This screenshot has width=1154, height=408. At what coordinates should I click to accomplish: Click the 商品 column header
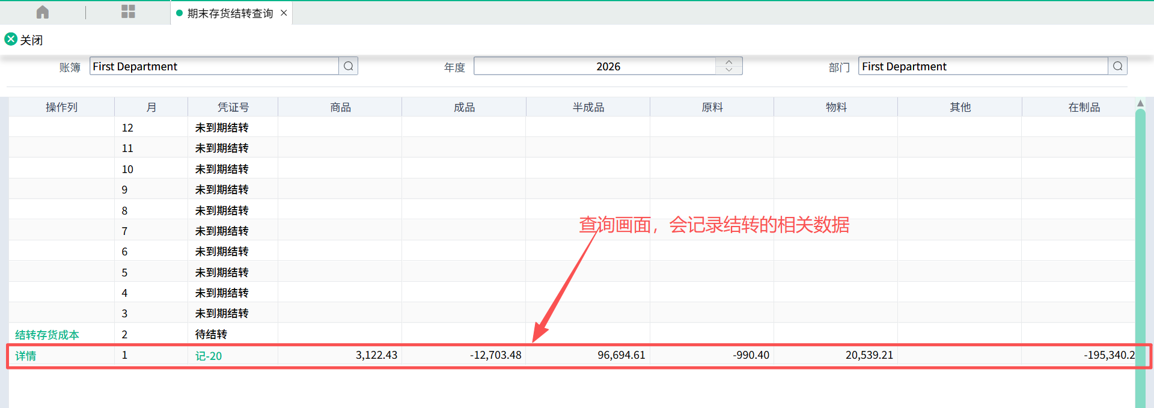(x=340, y=107)
